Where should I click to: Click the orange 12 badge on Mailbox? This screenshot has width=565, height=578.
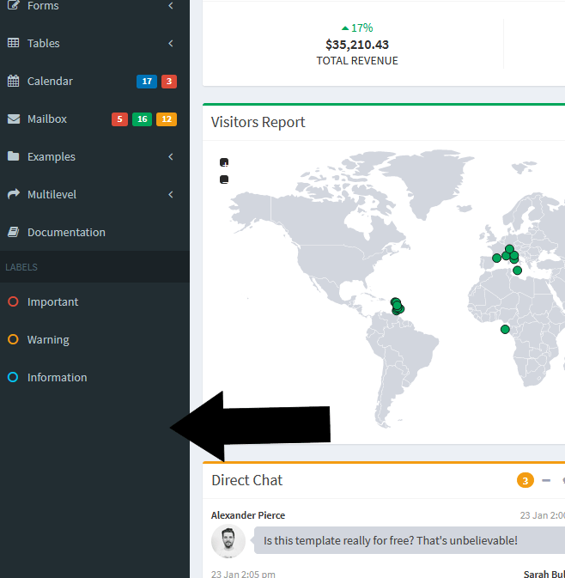pos(167,119)
